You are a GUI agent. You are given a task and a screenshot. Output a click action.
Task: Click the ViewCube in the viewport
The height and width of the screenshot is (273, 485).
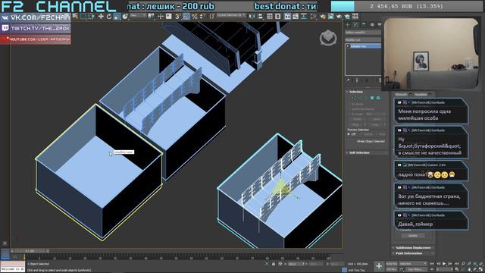pos(328,38)
